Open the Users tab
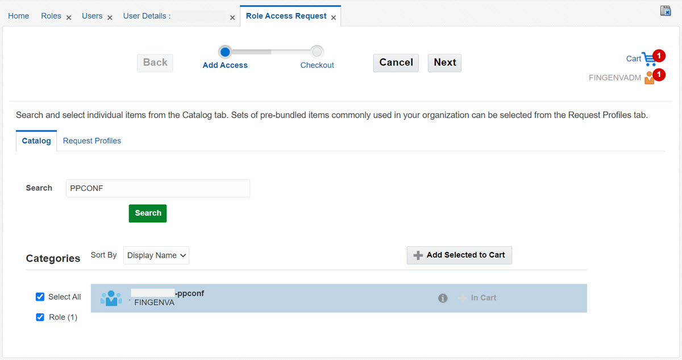Viewport: 682px width, 360px height. pyautogui.click(x=92, y=16)
